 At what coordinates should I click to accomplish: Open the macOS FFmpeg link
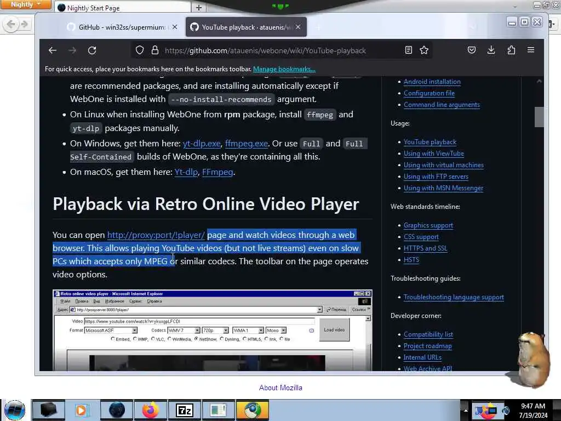217,172
